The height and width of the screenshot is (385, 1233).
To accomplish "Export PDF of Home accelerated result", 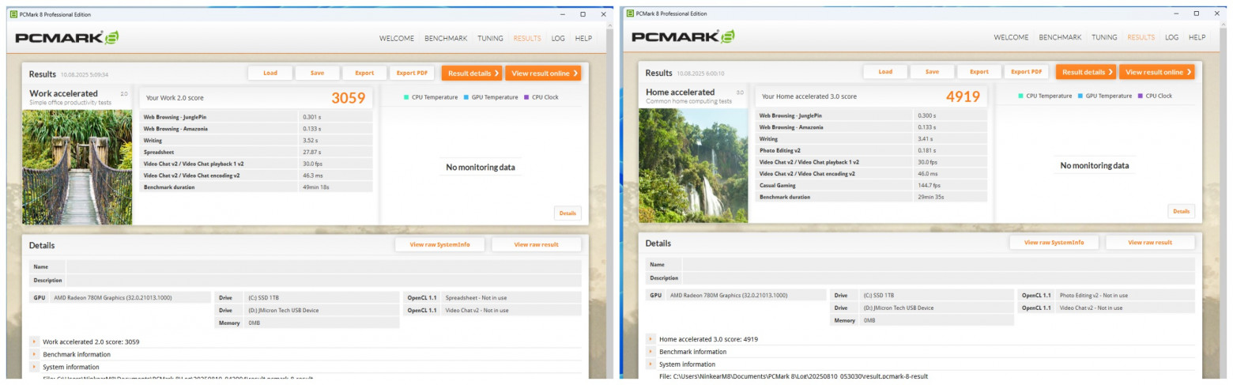I will (x=1027, y=72).
